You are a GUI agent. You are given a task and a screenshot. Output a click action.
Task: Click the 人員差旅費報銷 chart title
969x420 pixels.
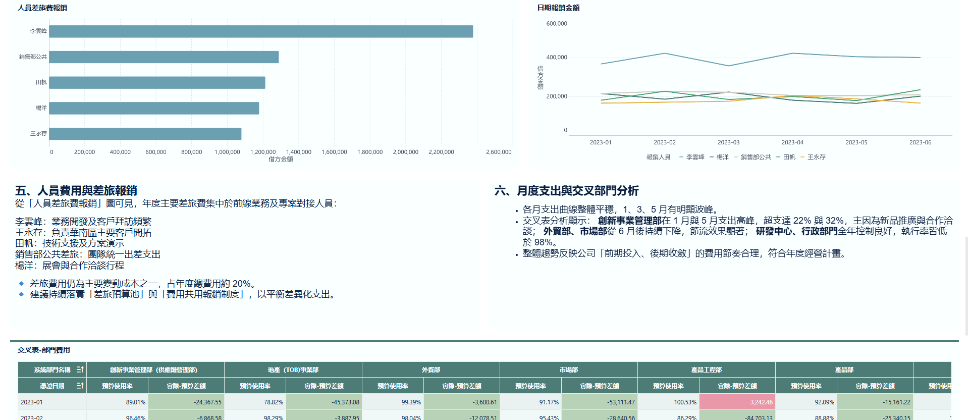[42, 8]
